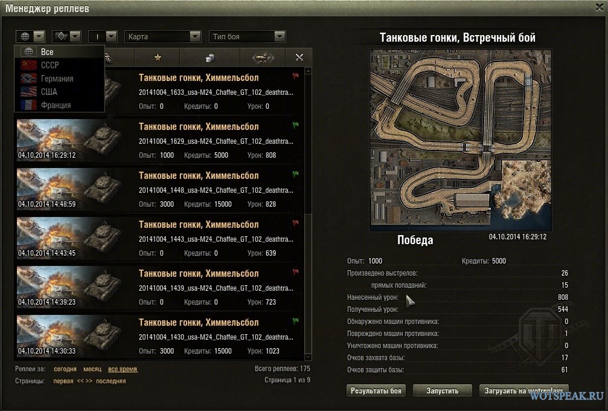Pick США in the nation dropdown list

(x=48, y=92)
